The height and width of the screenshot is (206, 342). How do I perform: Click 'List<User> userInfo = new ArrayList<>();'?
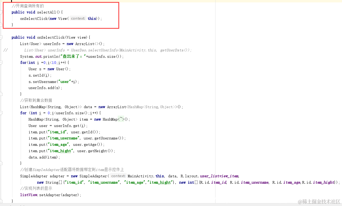click(x=62, y=44)
